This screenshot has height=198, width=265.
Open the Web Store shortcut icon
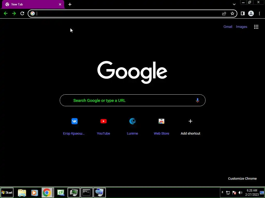coord(161,121)
